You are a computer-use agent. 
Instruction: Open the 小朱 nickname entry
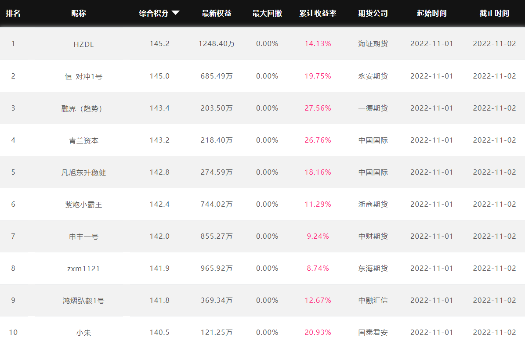84,333
